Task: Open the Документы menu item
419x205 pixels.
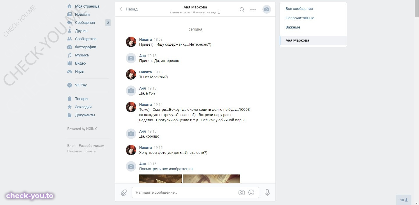Action: (85, 115)
